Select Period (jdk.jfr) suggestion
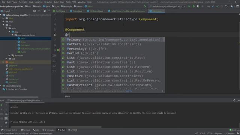Screen dimensions: 240x135 [112, 53]
